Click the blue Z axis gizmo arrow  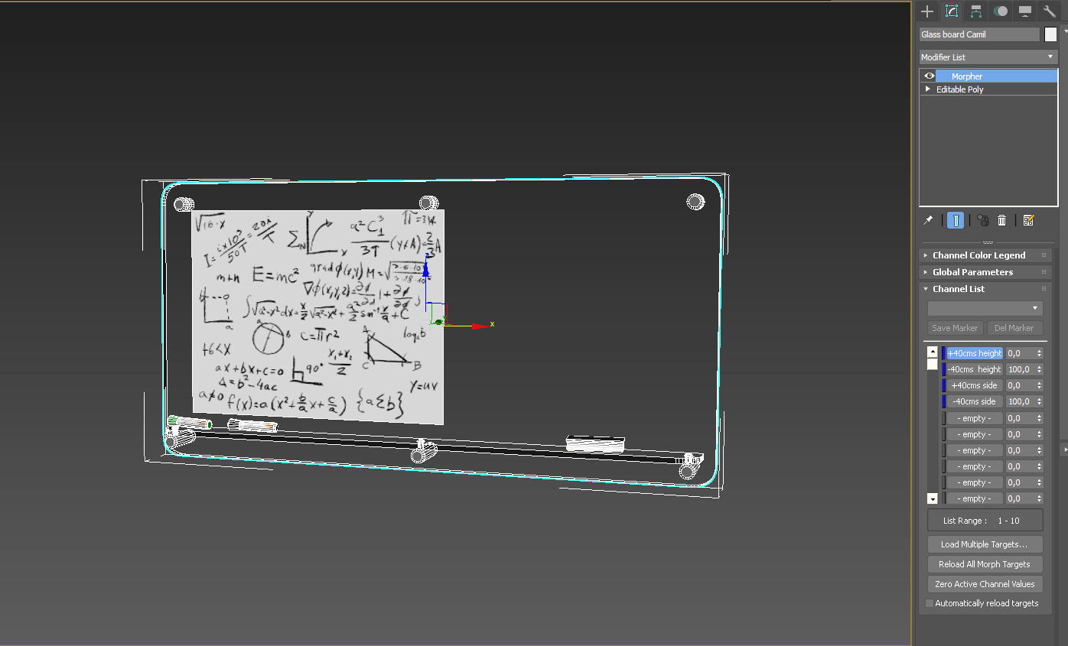[x=425, y=268]
